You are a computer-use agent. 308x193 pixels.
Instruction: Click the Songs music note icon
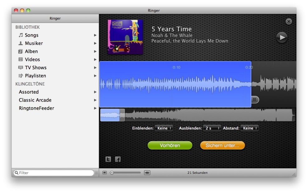click(x=21, y=35)
